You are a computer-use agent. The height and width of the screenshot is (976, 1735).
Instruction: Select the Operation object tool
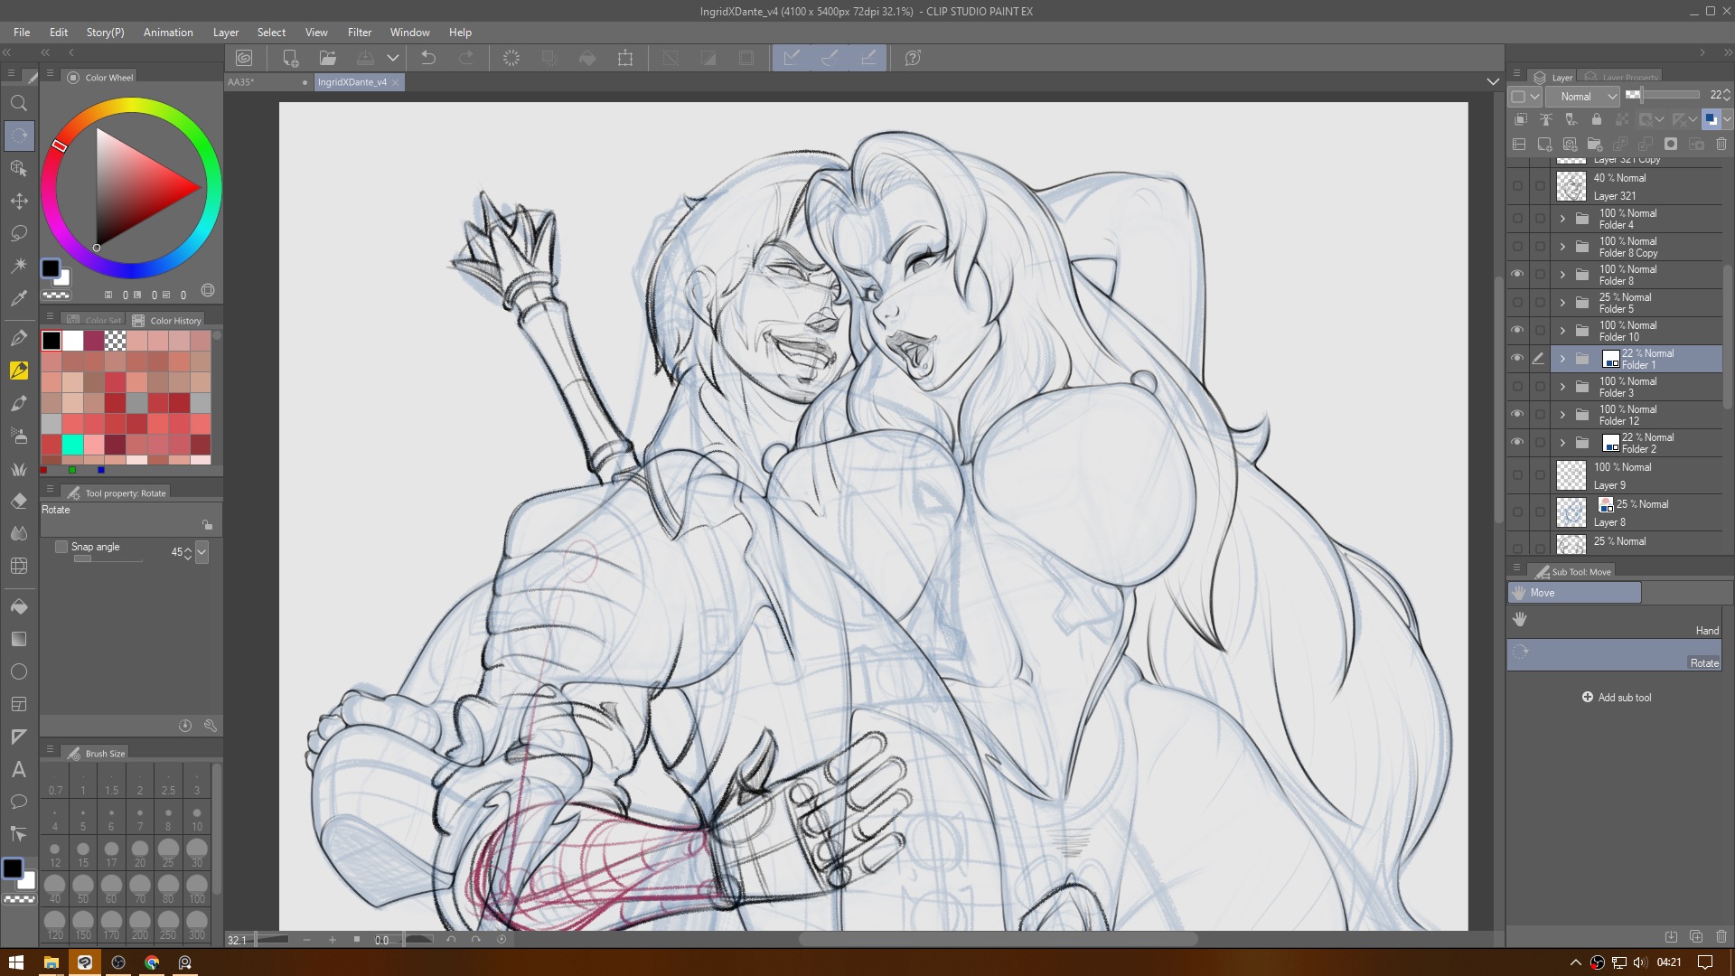[19, 168]
